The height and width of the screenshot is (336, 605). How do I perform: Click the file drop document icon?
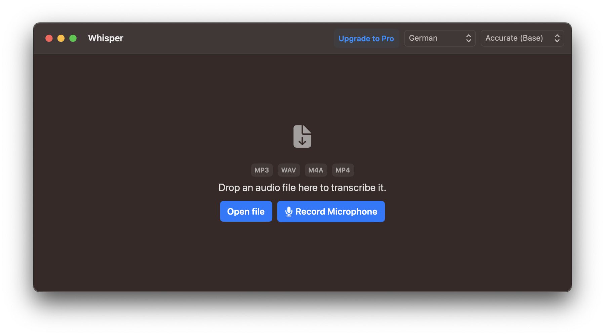pyautogui.click(x=302, y=136)
